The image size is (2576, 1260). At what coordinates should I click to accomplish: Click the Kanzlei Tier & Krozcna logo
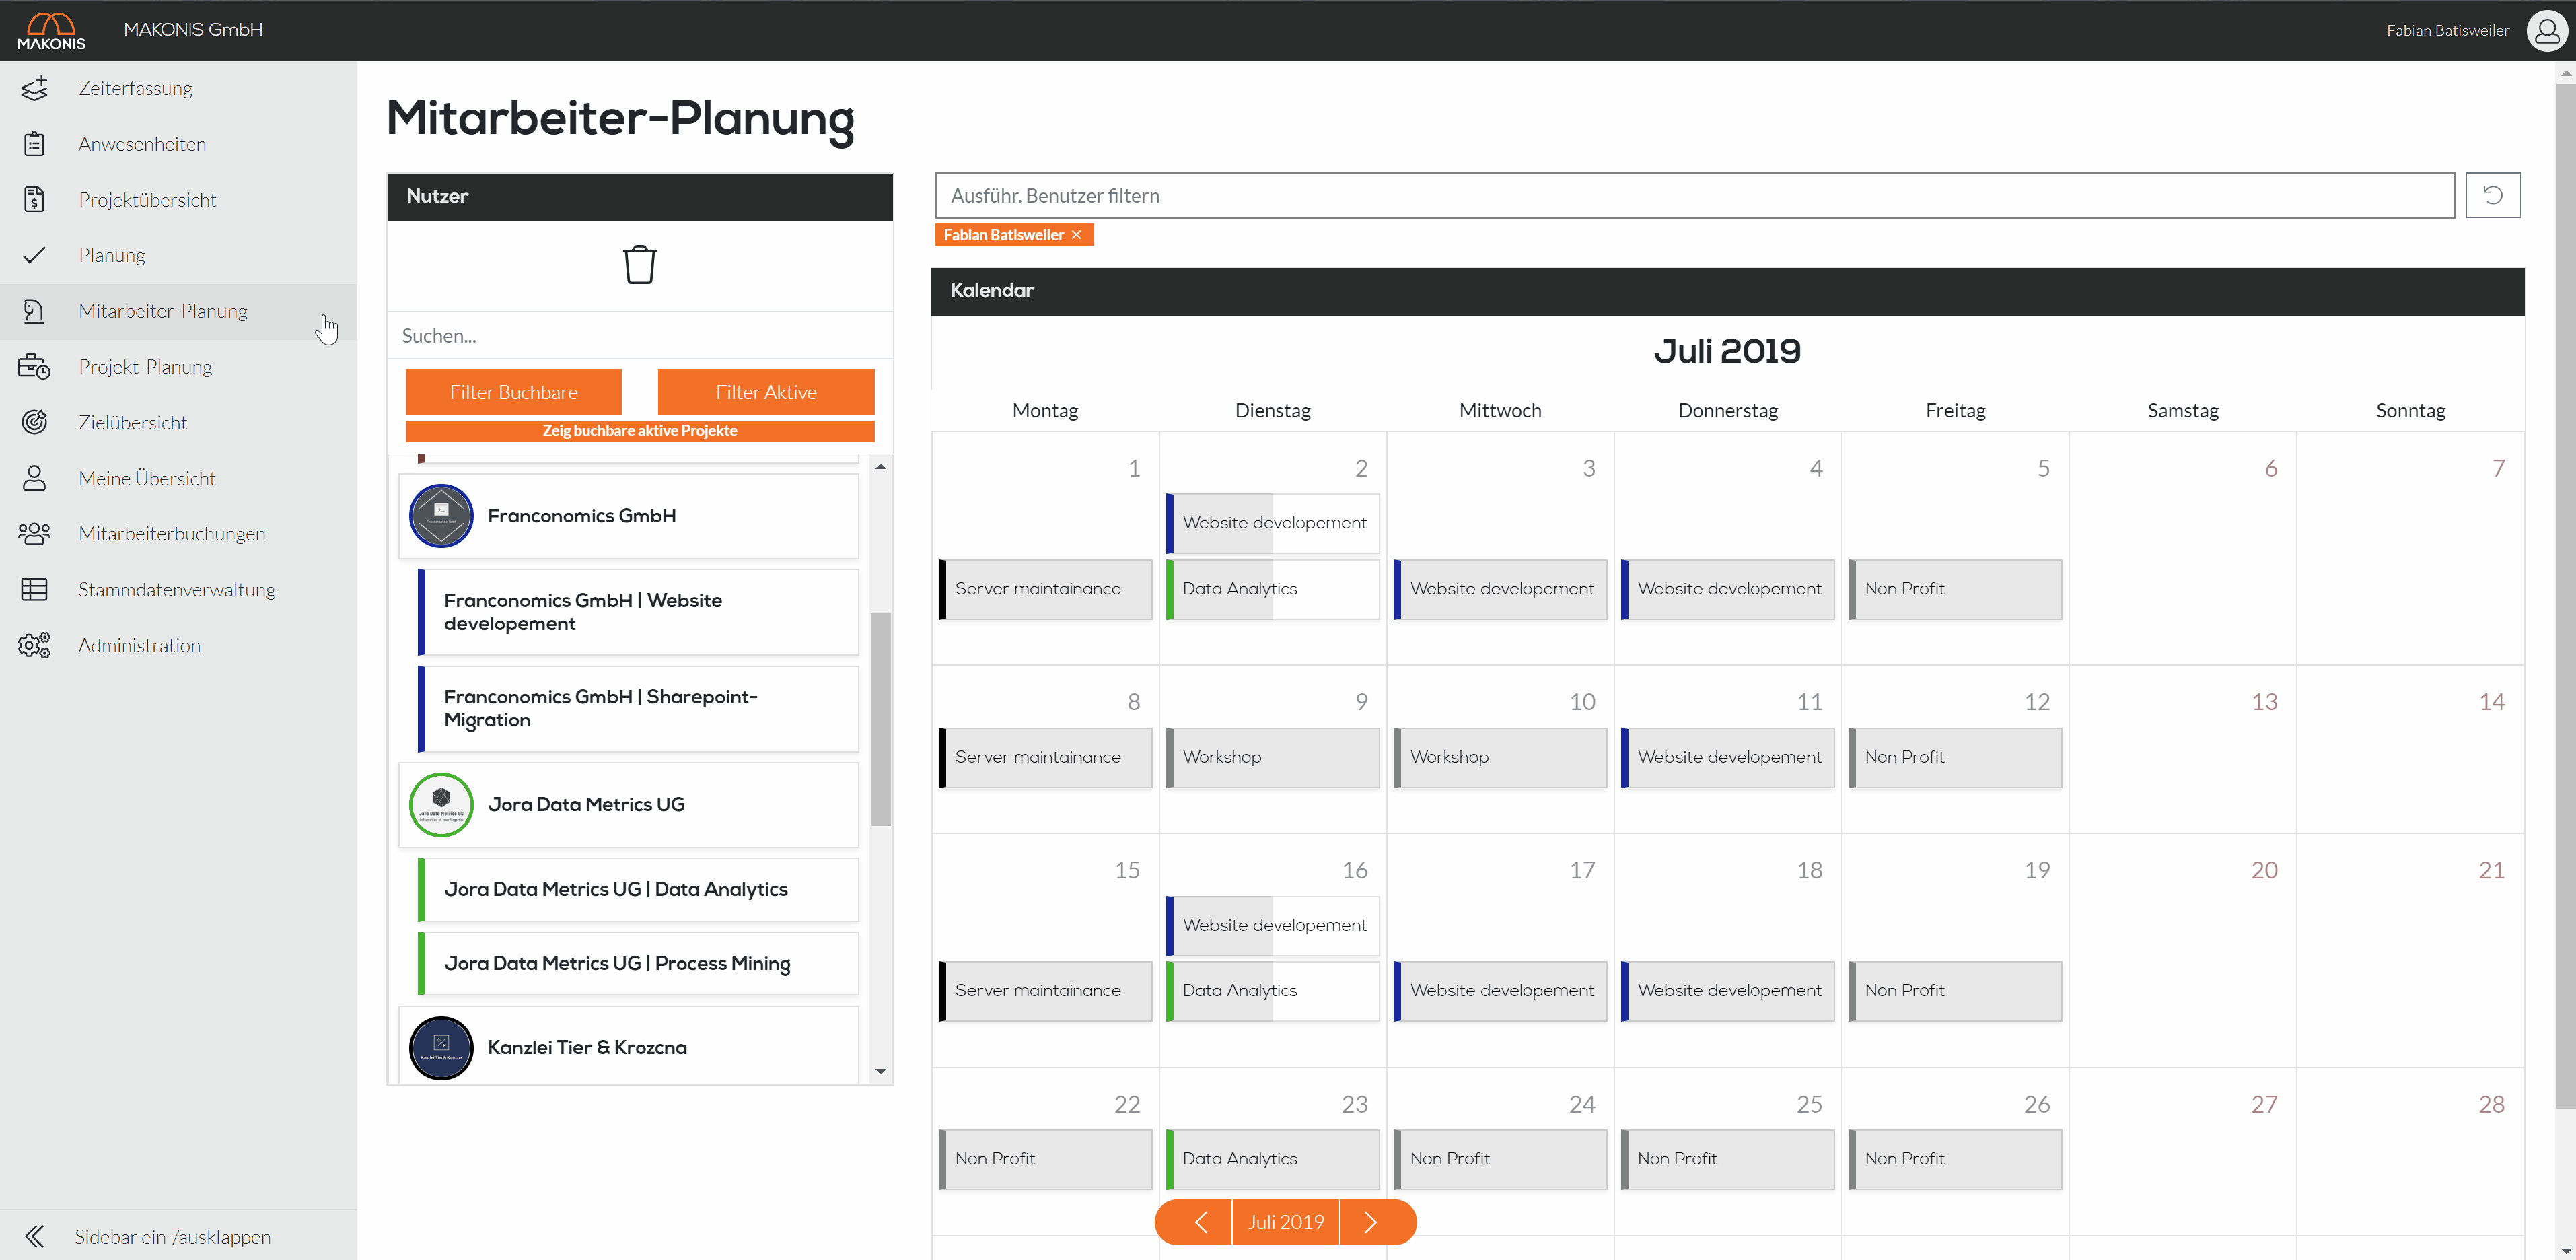[x=441, y=1048]
